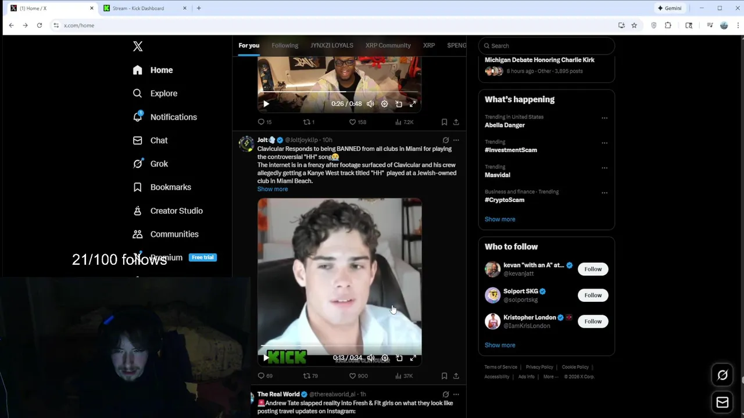Open Creator Studio in the sidebar

pos(167,211)
